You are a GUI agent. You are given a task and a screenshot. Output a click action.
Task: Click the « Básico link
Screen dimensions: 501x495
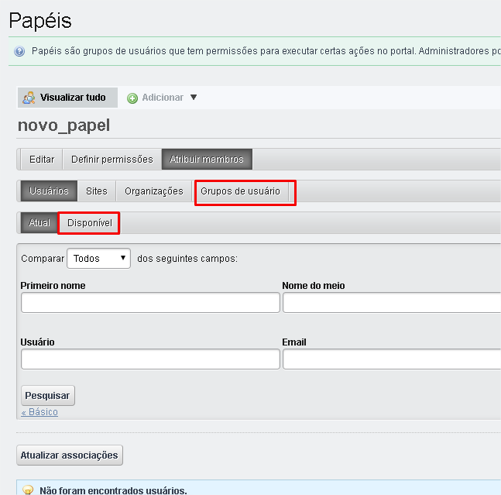click(39, 412)
